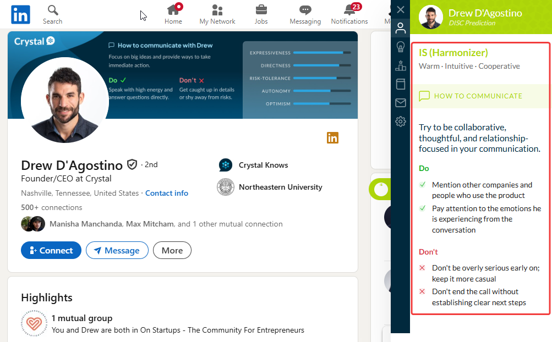The image size is (552, 342).
Task: Click the Autonomy trait bar
Action: pyautogui.click(x=322, y=91)
